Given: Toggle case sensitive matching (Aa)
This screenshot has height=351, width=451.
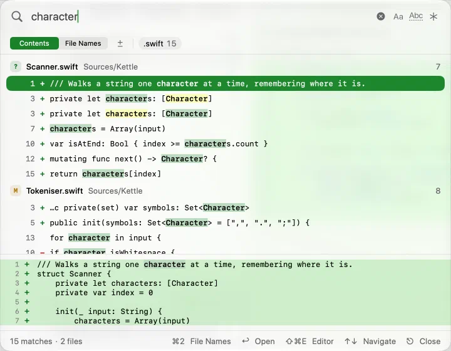Looking at the screenshot, I should (398, 17).
